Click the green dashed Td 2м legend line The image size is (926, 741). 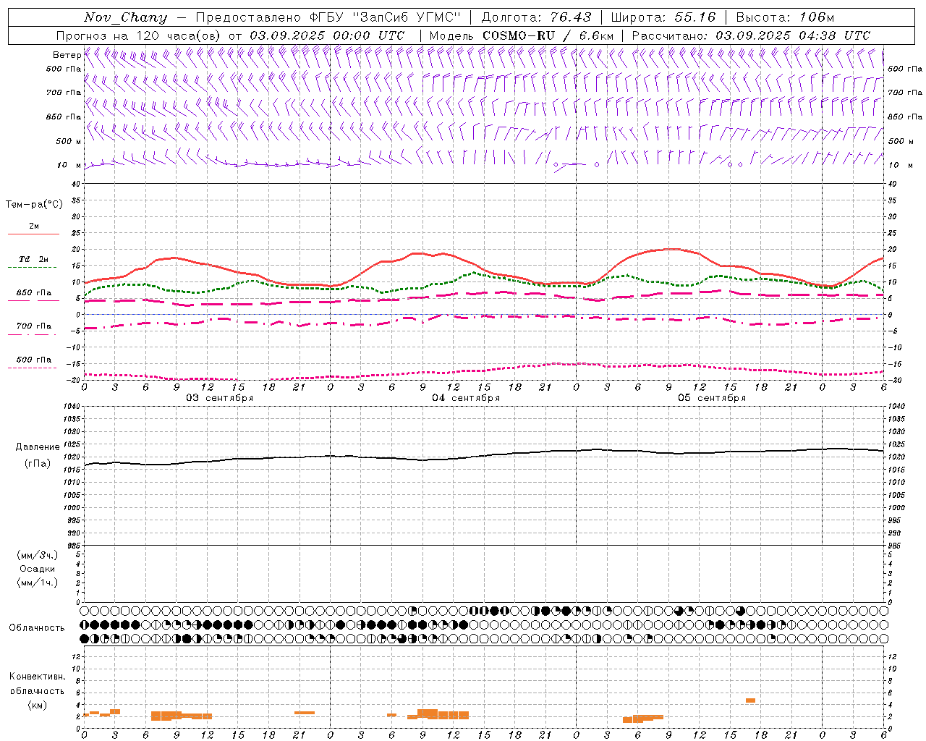coord(32,268)
